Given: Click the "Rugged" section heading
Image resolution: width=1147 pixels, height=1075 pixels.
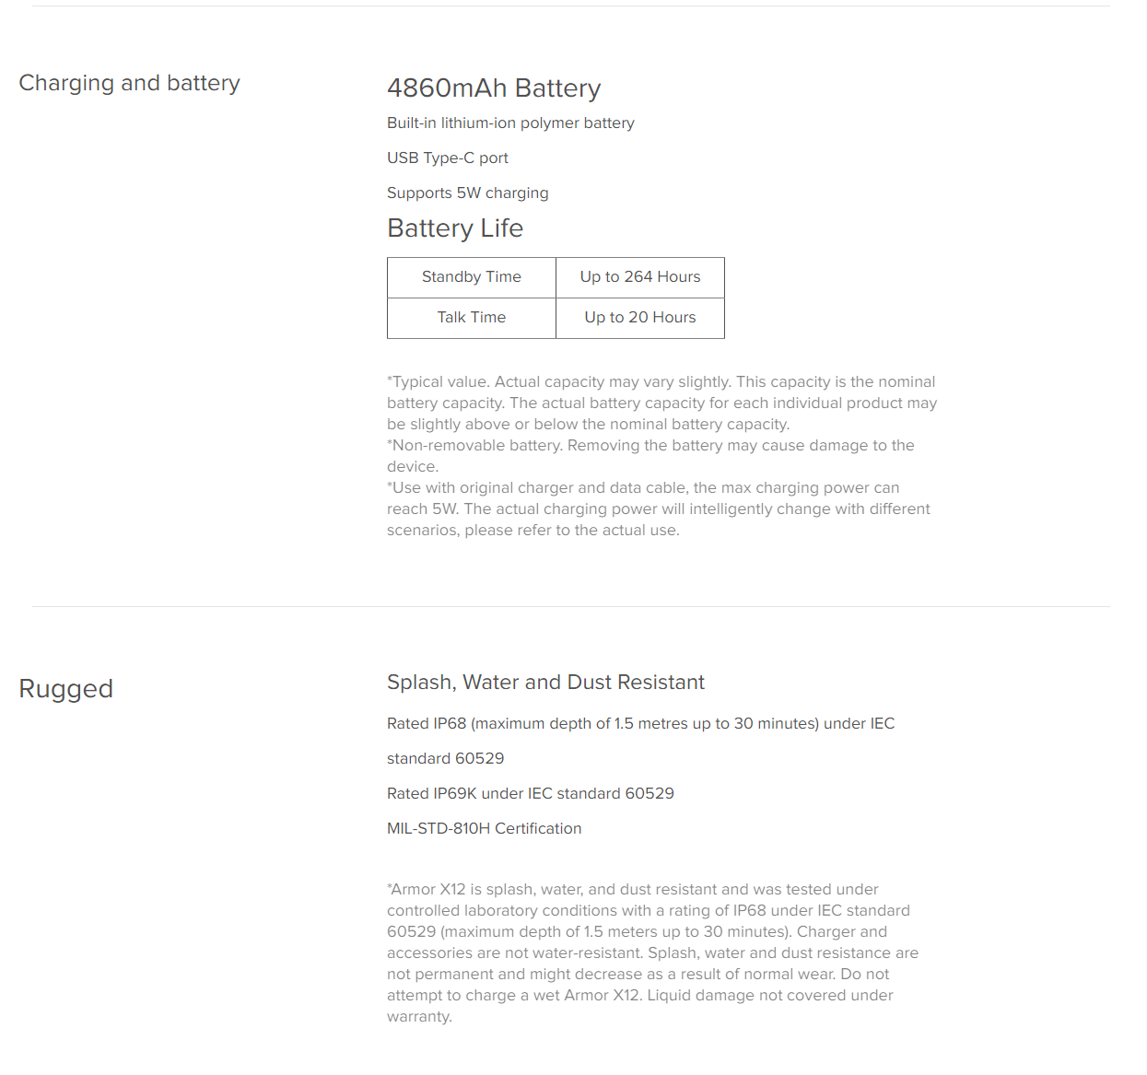Looking at the screenshot, I should (66, 689).
